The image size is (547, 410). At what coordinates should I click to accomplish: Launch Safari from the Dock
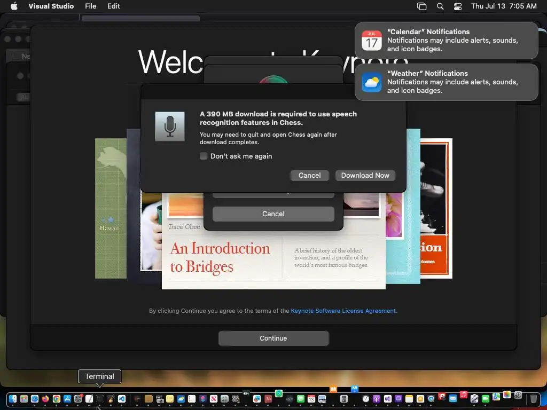(x=35, y=399)
